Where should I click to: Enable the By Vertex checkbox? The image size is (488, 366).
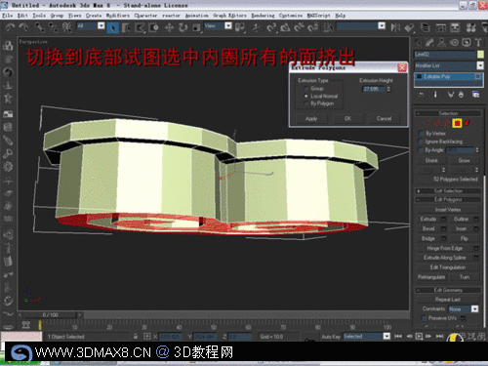click(x=422, y=134)
